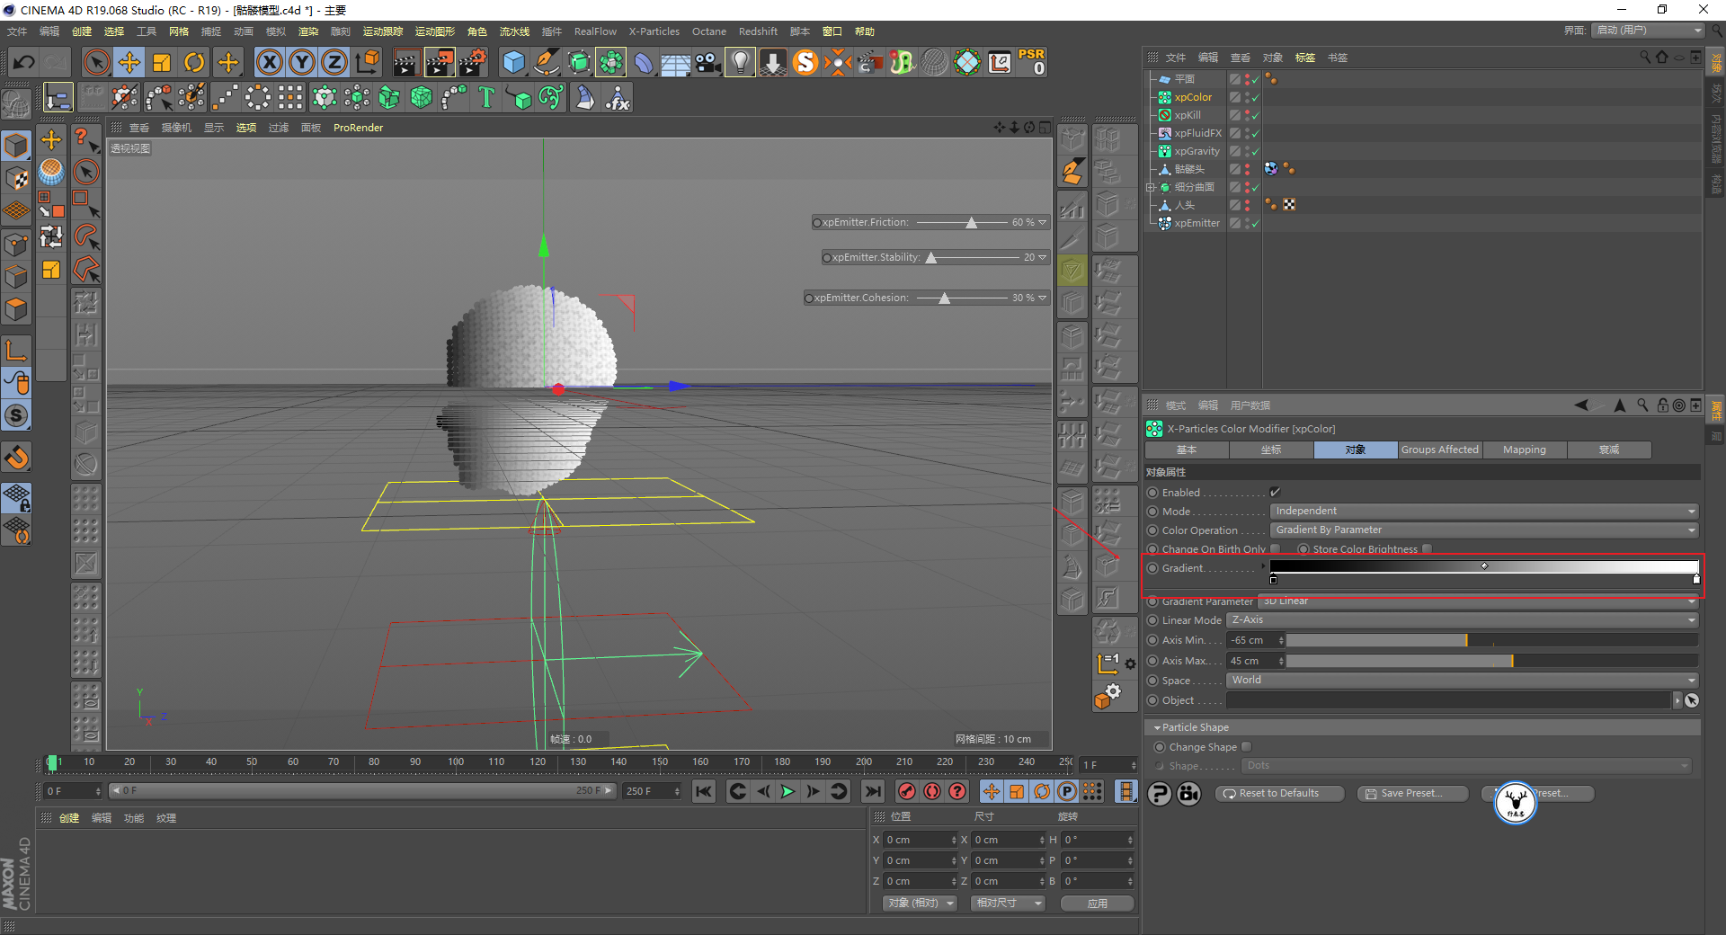Open the Color Operation dropdown

pyautogui.click(x=1483, y=530)
